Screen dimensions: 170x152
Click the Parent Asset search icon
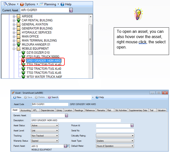pyautogui.click(x=65, y=146)
